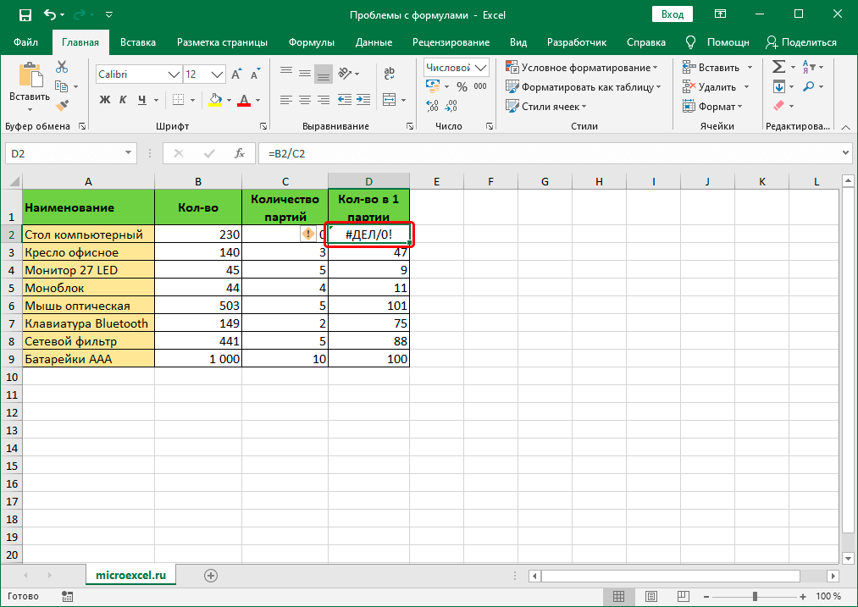Click the Insert Function fx icon
The height and width of the screenshot is (607, 858).
(x=240, y=153)
